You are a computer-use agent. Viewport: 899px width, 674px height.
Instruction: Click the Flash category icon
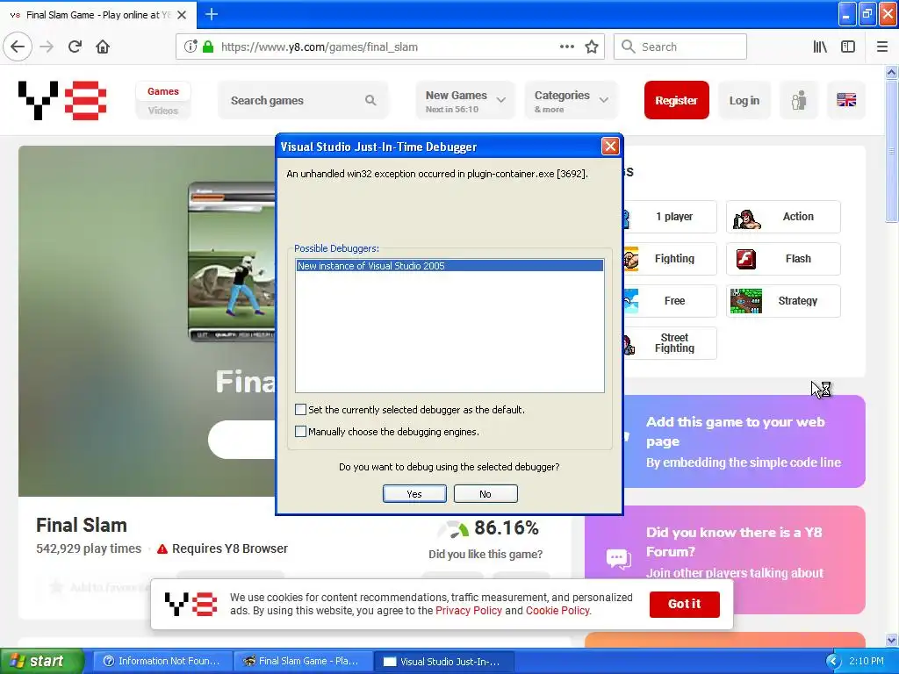[746, 259]
